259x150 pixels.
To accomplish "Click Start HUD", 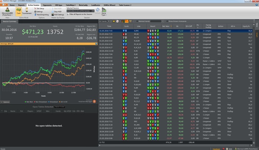I will [x=57, y=9].
